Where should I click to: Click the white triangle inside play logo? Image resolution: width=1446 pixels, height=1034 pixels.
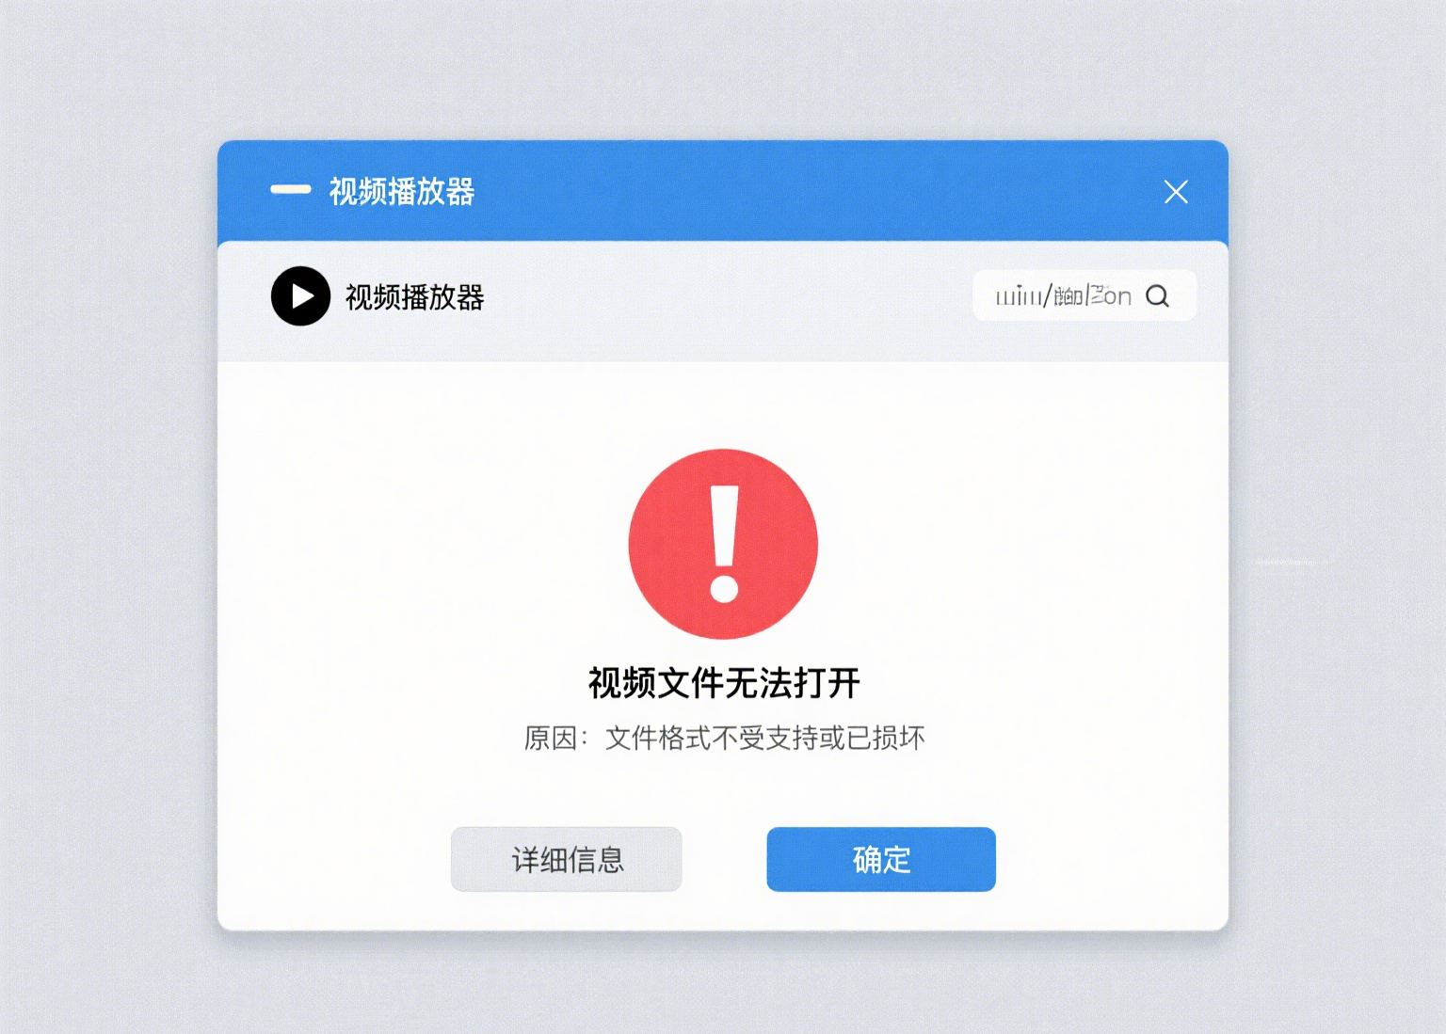click(302, 296)
